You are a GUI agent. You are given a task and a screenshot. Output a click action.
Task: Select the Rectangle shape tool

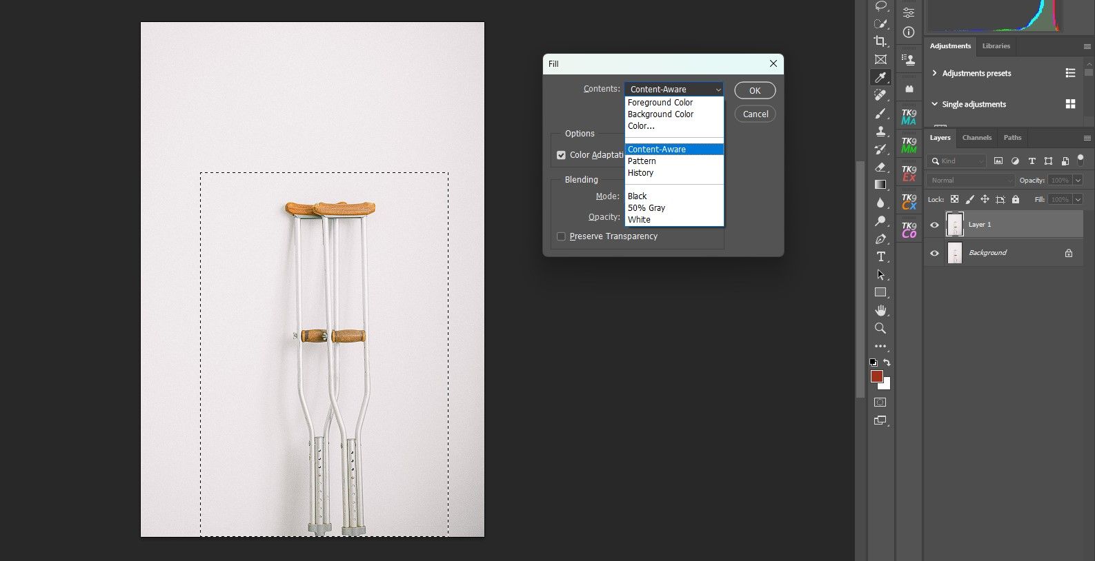[880, 292]
